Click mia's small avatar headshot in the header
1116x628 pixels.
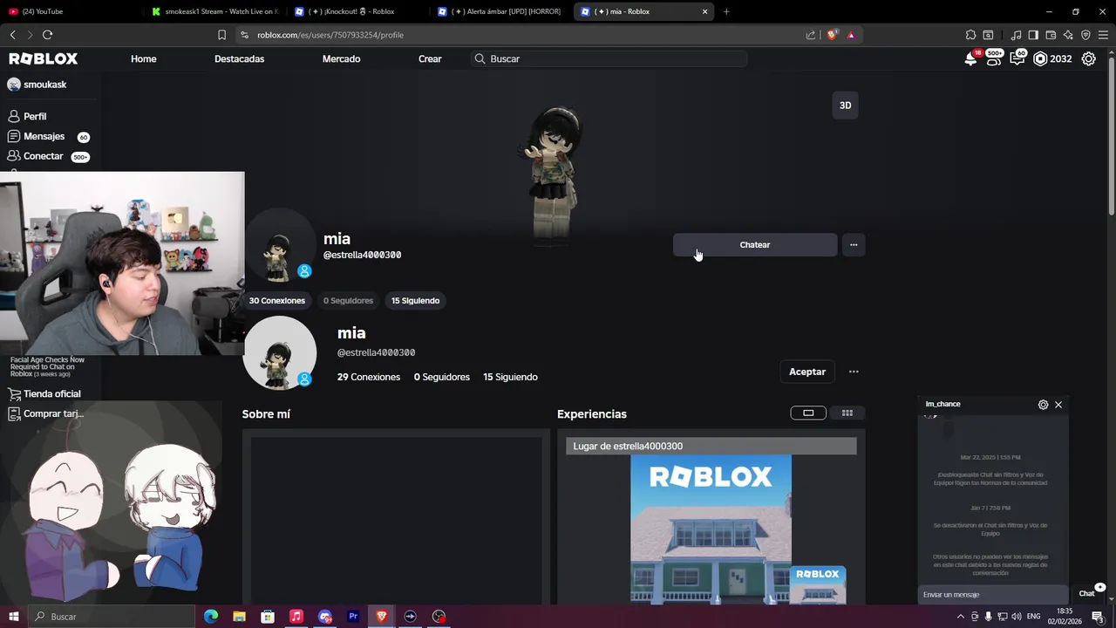(279, 245)
